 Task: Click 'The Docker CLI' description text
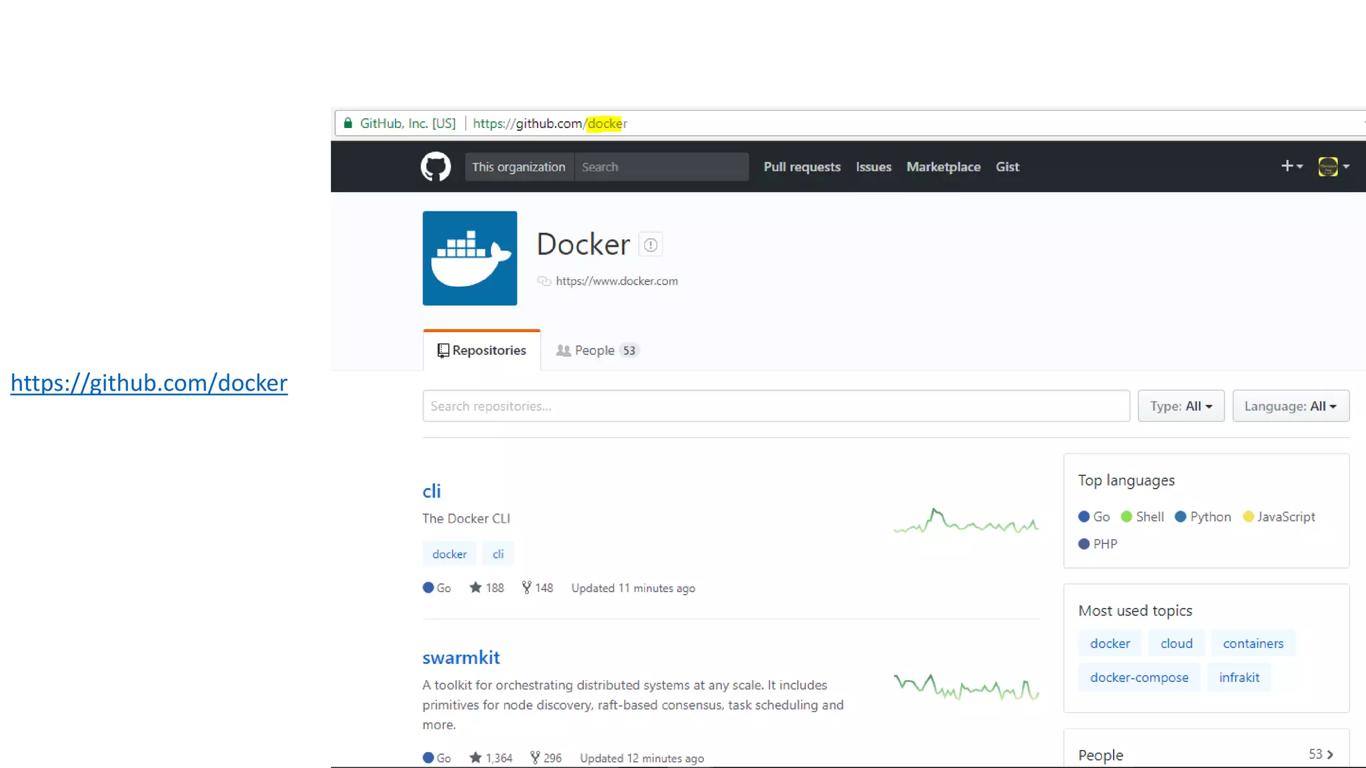(x=466, y=519)
